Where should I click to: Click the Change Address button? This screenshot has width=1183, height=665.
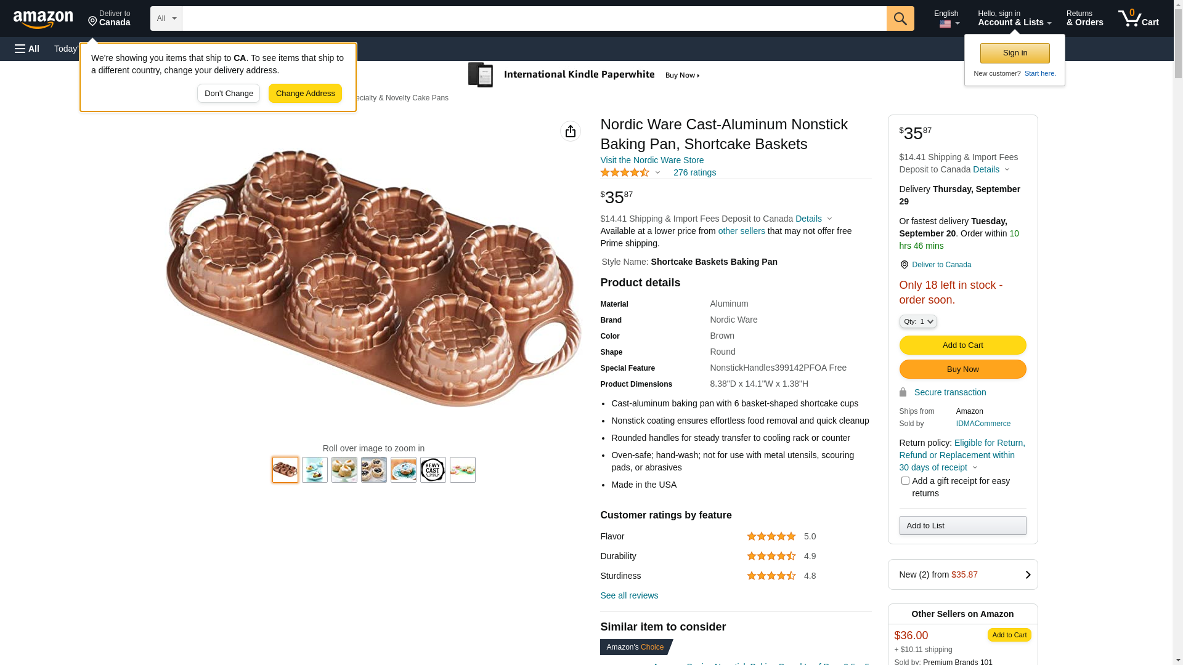[305, 94]
